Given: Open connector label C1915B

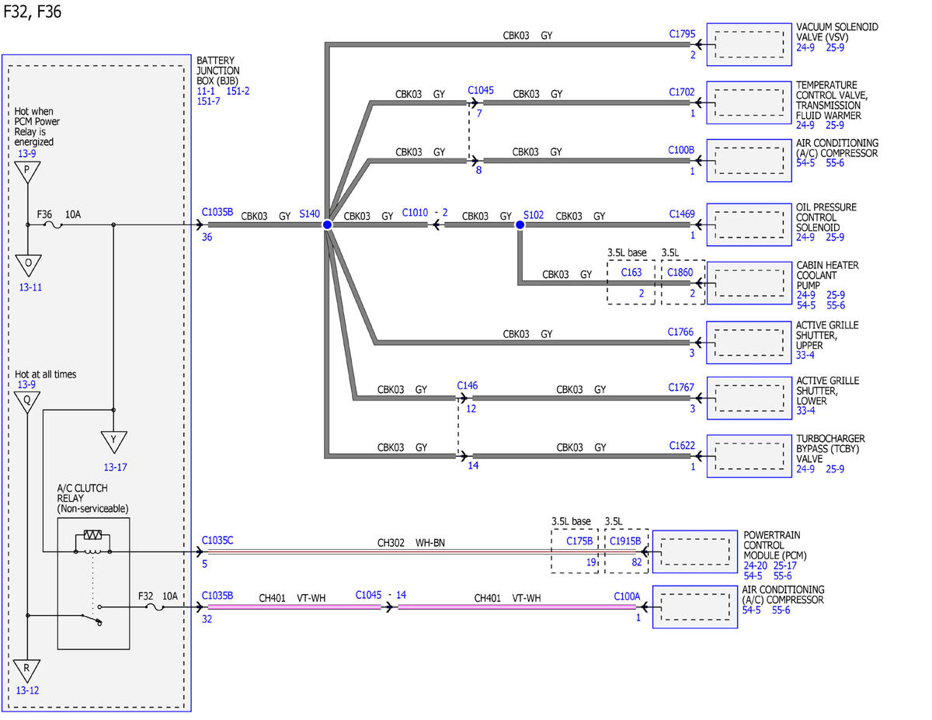Looking at the screenshot, I should (x=625, y=541).
